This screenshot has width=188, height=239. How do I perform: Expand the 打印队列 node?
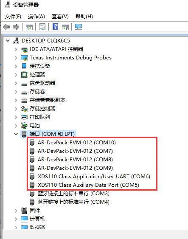(16, 117)
